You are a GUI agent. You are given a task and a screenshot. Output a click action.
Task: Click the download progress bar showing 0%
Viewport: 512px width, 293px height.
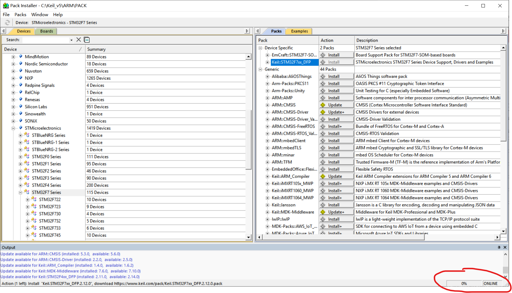pos(464,284)
